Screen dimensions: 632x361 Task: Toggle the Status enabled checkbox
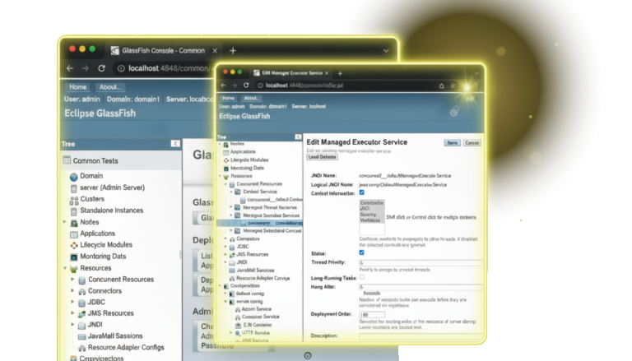pos(361,252)
